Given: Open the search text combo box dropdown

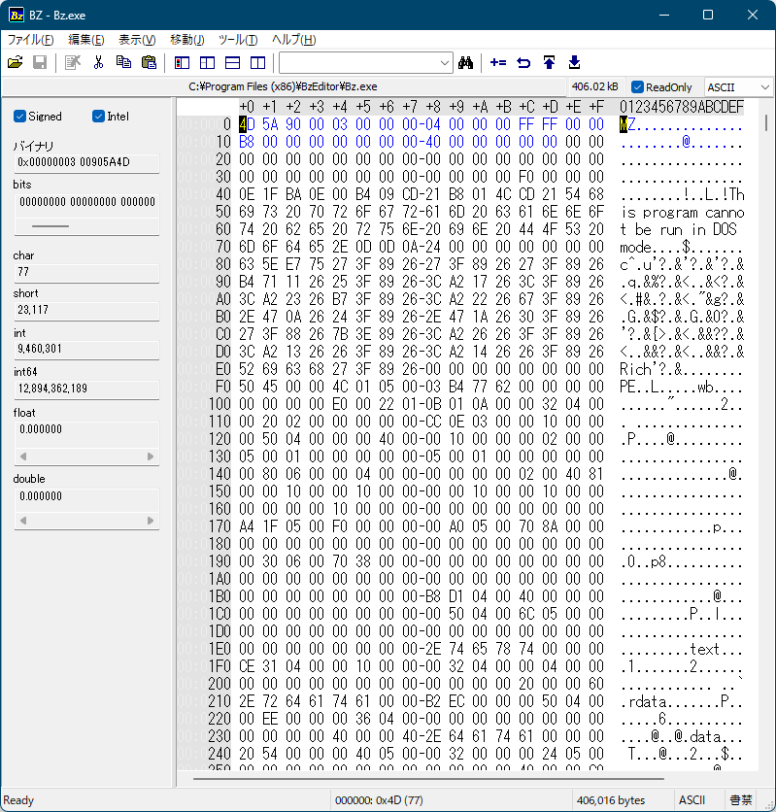Looking at the screenshot, I should coord(444,63).
